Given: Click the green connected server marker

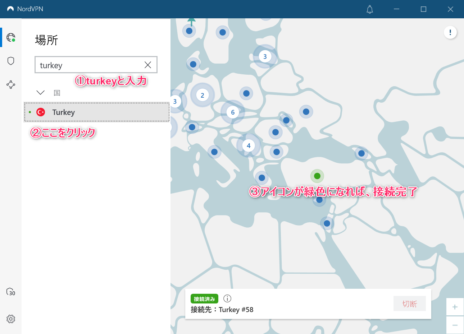Looking at the screenshot, I should pyautogui.click(x=317, y=176).
